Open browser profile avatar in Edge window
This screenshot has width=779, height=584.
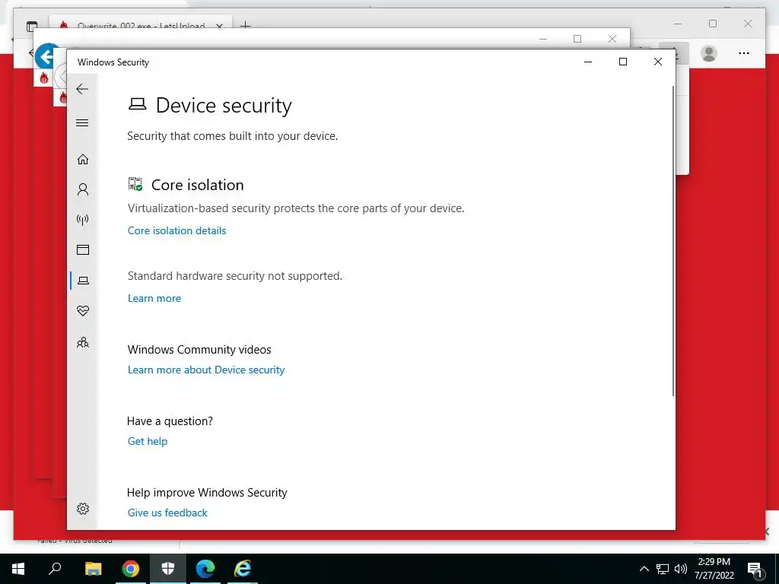point(709,53)
